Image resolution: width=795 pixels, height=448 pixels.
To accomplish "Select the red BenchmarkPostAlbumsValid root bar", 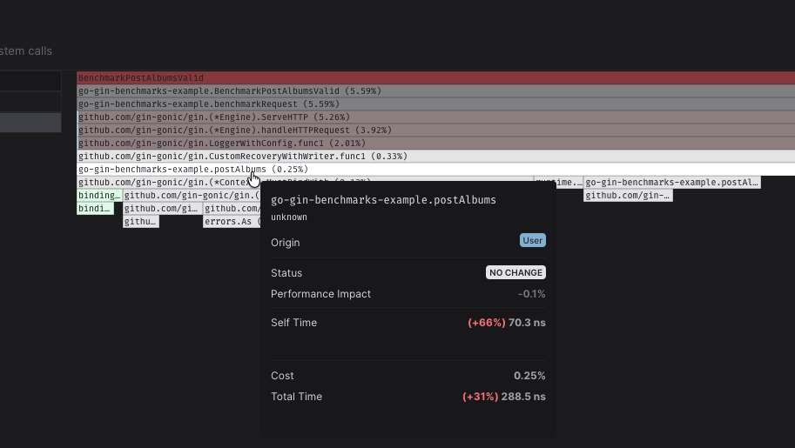I will [x=435, y=78].
